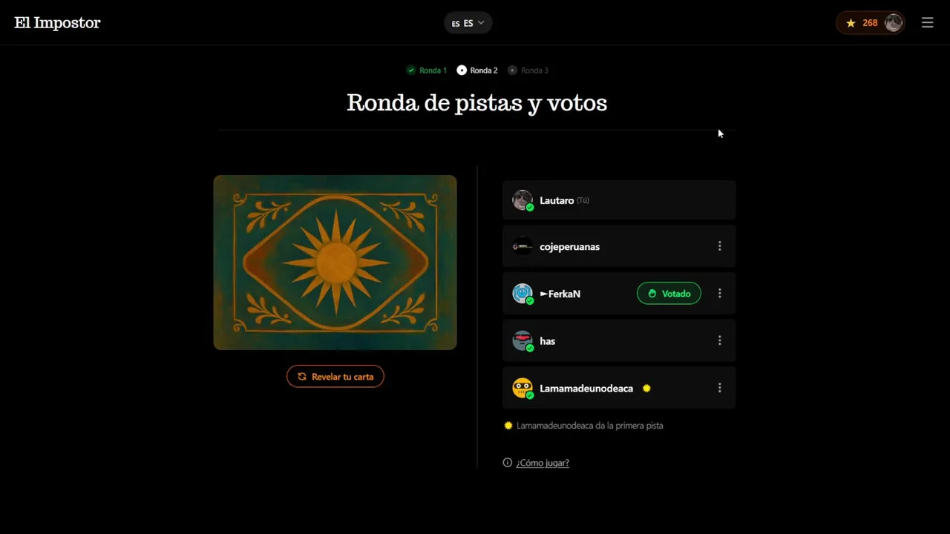
Task: Click the face-down sun card
Action: coord(335,263)
